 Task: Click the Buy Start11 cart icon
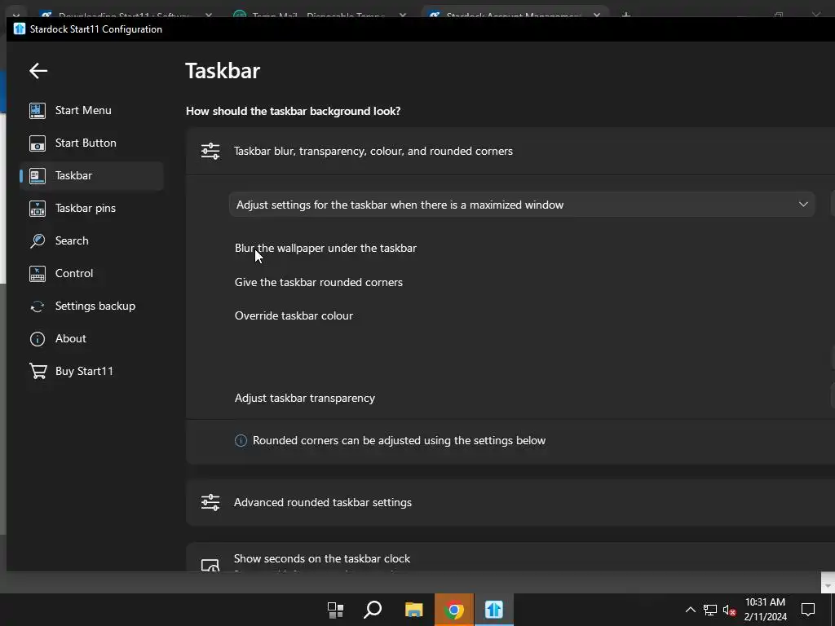(38, 371)
